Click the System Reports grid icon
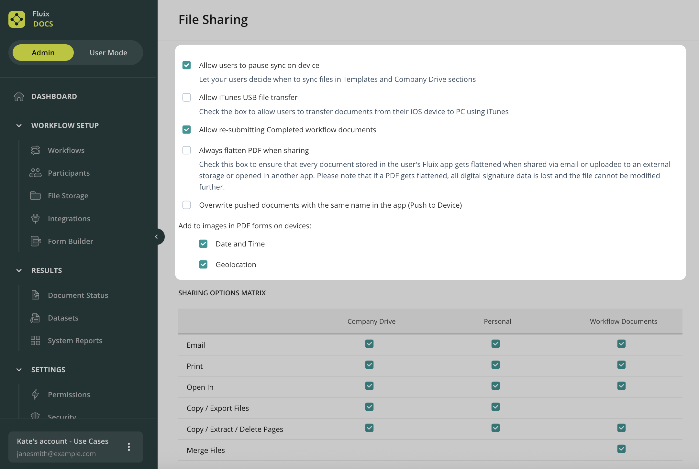 pyautogui.click(x=35, y=341)
